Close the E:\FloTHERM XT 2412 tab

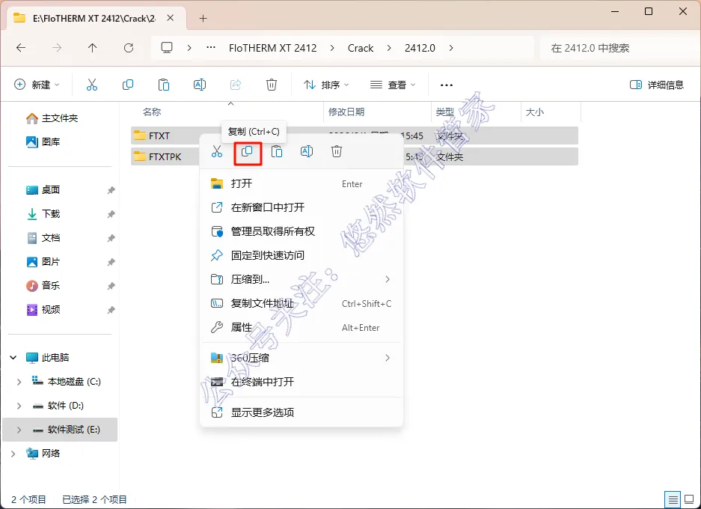click(171, 18)
